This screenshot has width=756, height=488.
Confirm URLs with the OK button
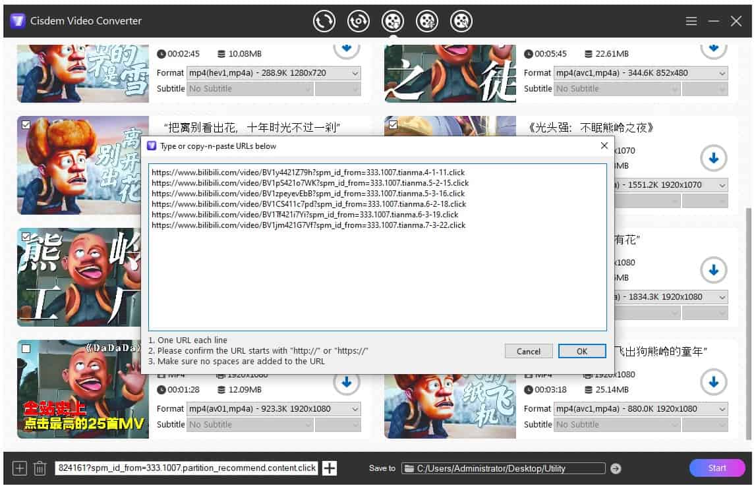pos(582,351)
